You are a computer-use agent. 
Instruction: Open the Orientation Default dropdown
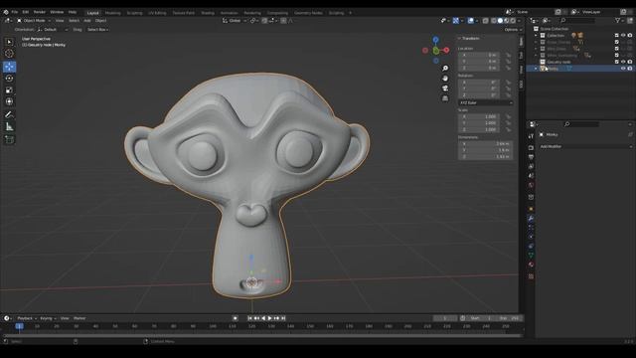pos(53,30)
